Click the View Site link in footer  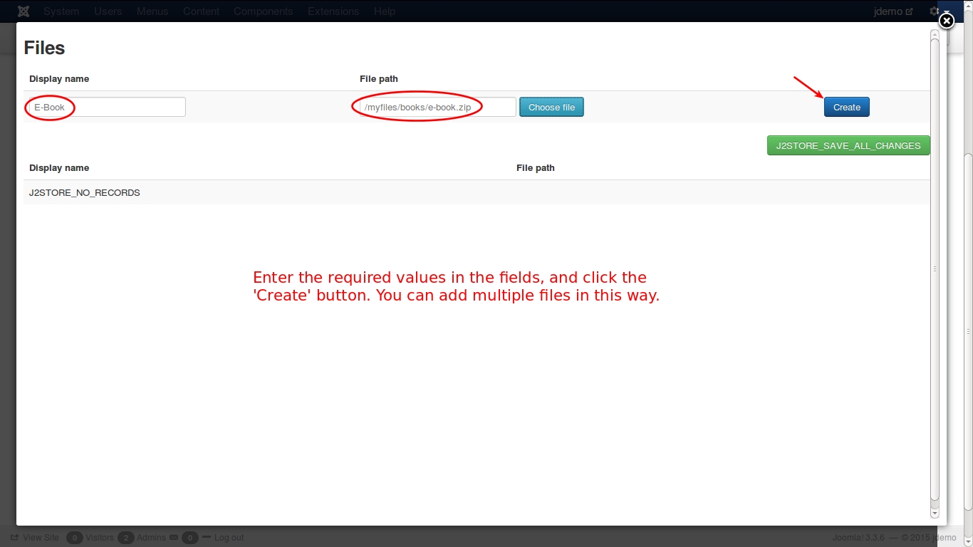tap(36, 538)
